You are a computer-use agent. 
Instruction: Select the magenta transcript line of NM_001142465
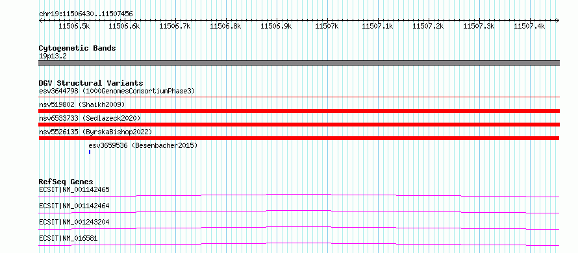point(299,195)
